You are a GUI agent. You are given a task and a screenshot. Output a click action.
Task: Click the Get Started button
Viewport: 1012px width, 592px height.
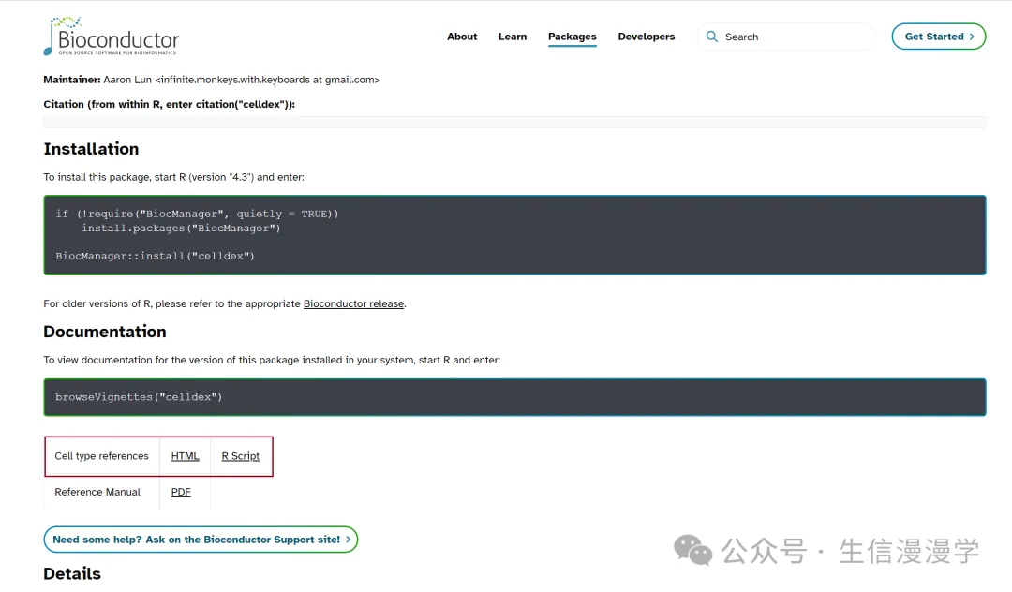coord(938,37)
